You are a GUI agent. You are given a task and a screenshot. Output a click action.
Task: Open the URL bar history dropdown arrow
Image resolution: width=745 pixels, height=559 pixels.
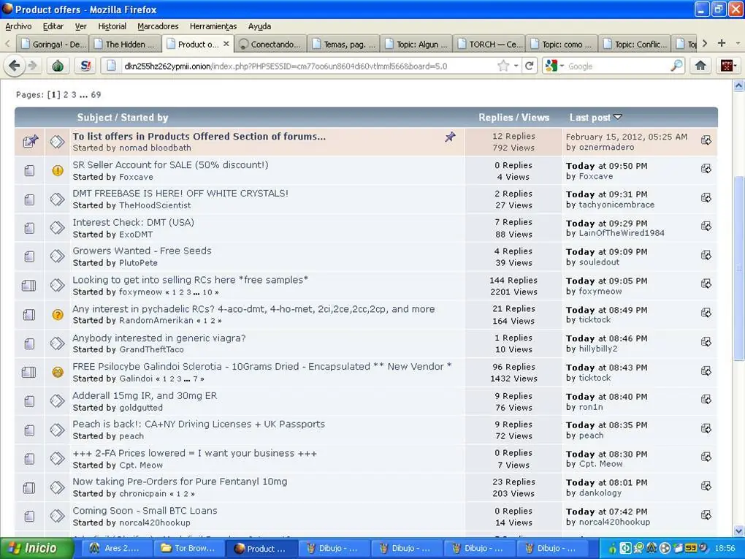coord(516,66)
